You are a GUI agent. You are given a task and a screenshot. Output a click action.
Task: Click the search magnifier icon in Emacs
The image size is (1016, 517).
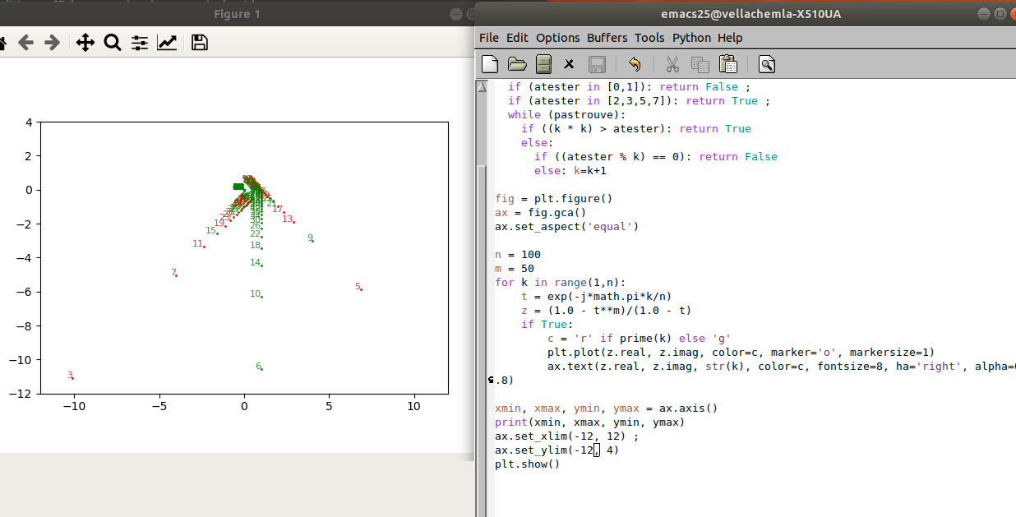[x=766, y=64]
